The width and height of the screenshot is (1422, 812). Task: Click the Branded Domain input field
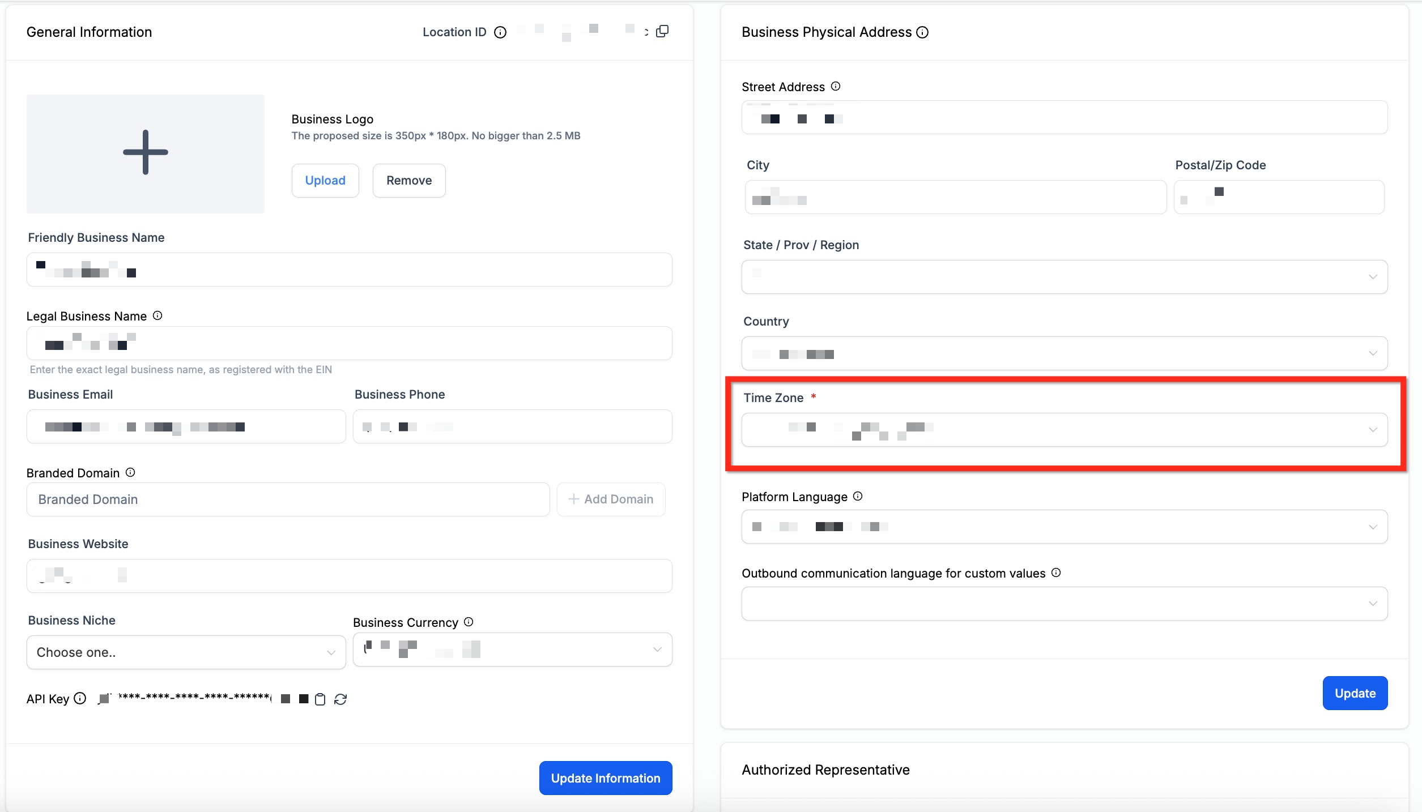pos(288,499)
